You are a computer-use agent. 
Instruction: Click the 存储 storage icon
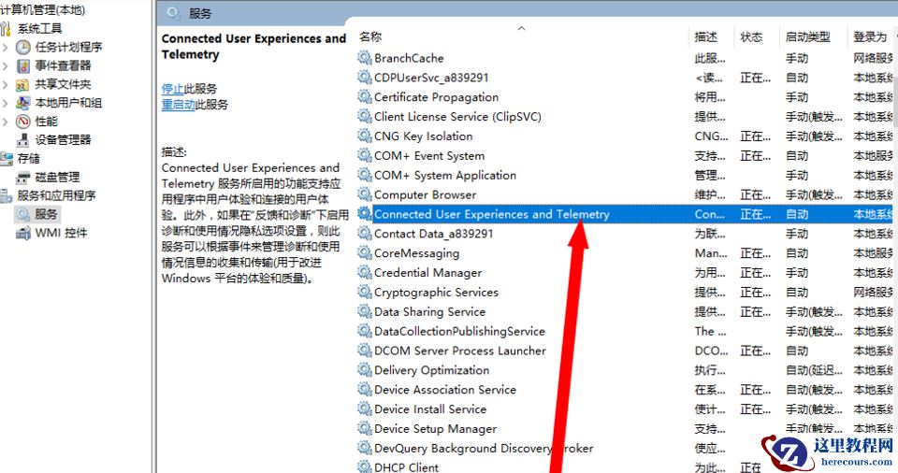click(x=7, y=159)
